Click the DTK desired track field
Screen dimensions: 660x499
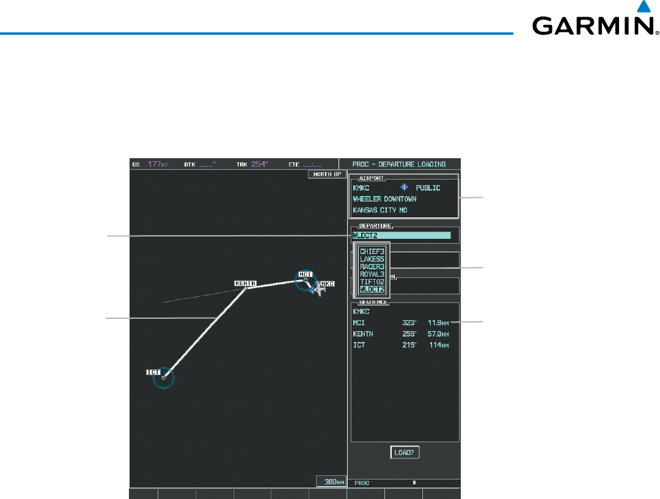click(x=200, y=164)
